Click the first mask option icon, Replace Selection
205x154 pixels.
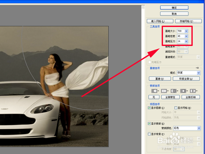point(155,91)
